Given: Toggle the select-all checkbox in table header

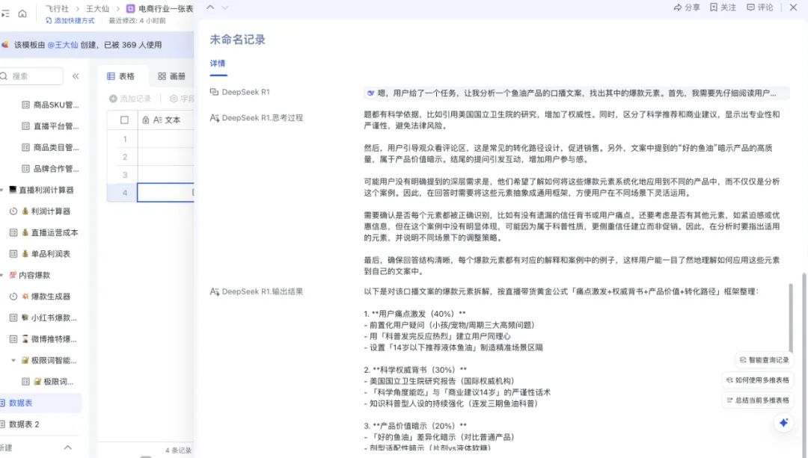Looking at the screenshot, I should (x=124, y=120).
